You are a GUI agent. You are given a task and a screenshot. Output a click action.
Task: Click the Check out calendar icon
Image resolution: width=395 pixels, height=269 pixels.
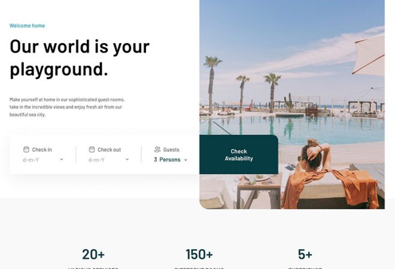click(x=92, y=149)
